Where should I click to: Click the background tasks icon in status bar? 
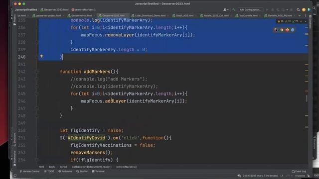(239, 176)
